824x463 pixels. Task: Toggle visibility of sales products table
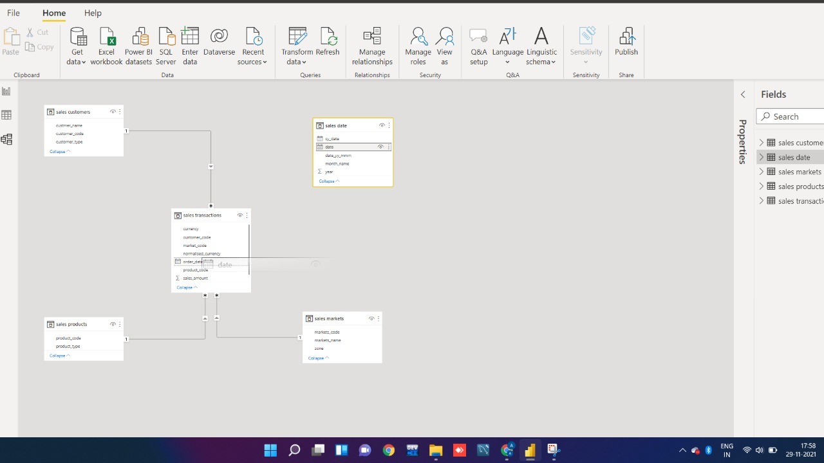tap(113, 324)
